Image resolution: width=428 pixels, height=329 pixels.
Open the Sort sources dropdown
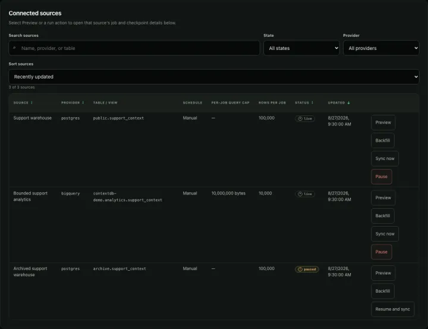pyautogui.click(x=214, y=77)
